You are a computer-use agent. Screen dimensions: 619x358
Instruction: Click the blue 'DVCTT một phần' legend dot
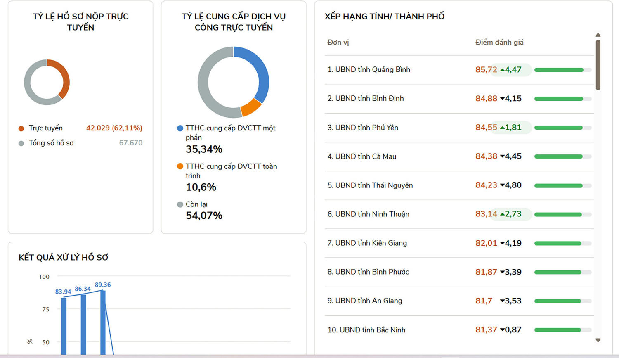point(180,128)
